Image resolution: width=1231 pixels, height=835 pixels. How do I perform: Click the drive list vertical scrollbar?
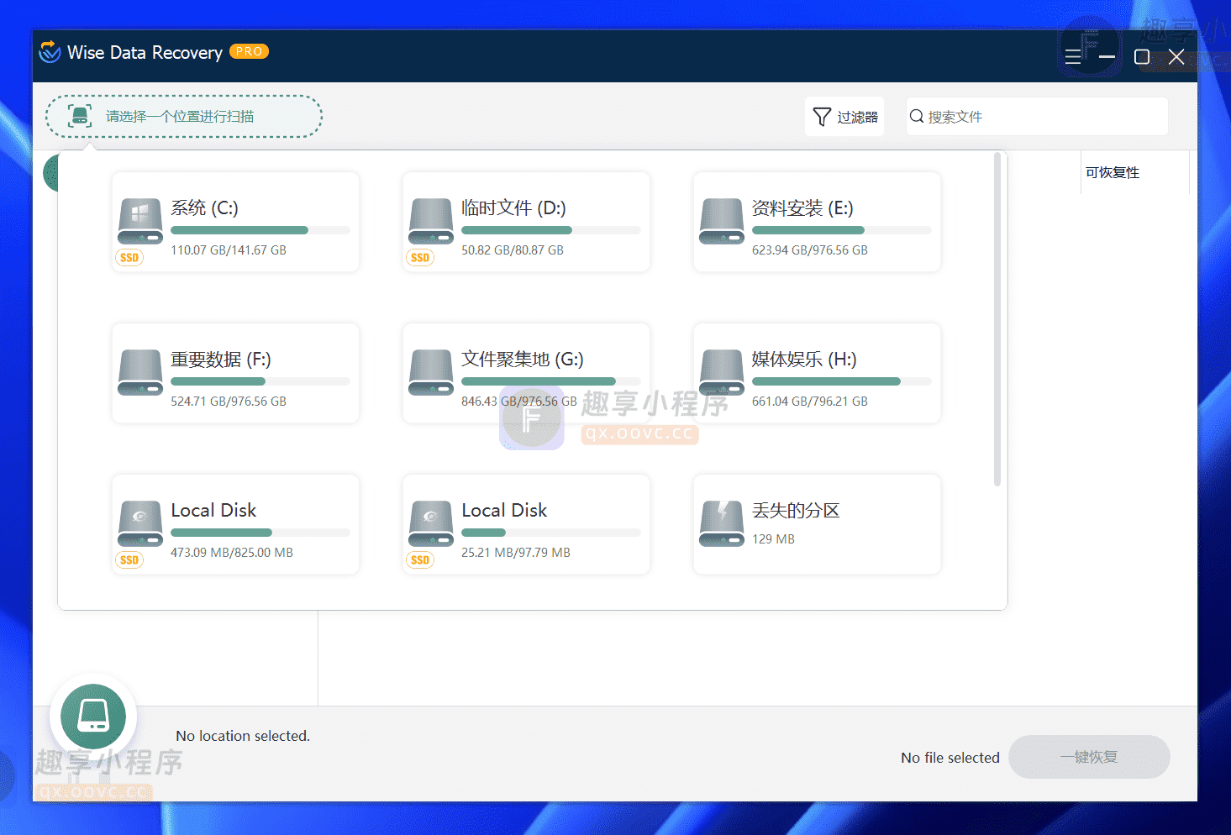click(997, 319)
